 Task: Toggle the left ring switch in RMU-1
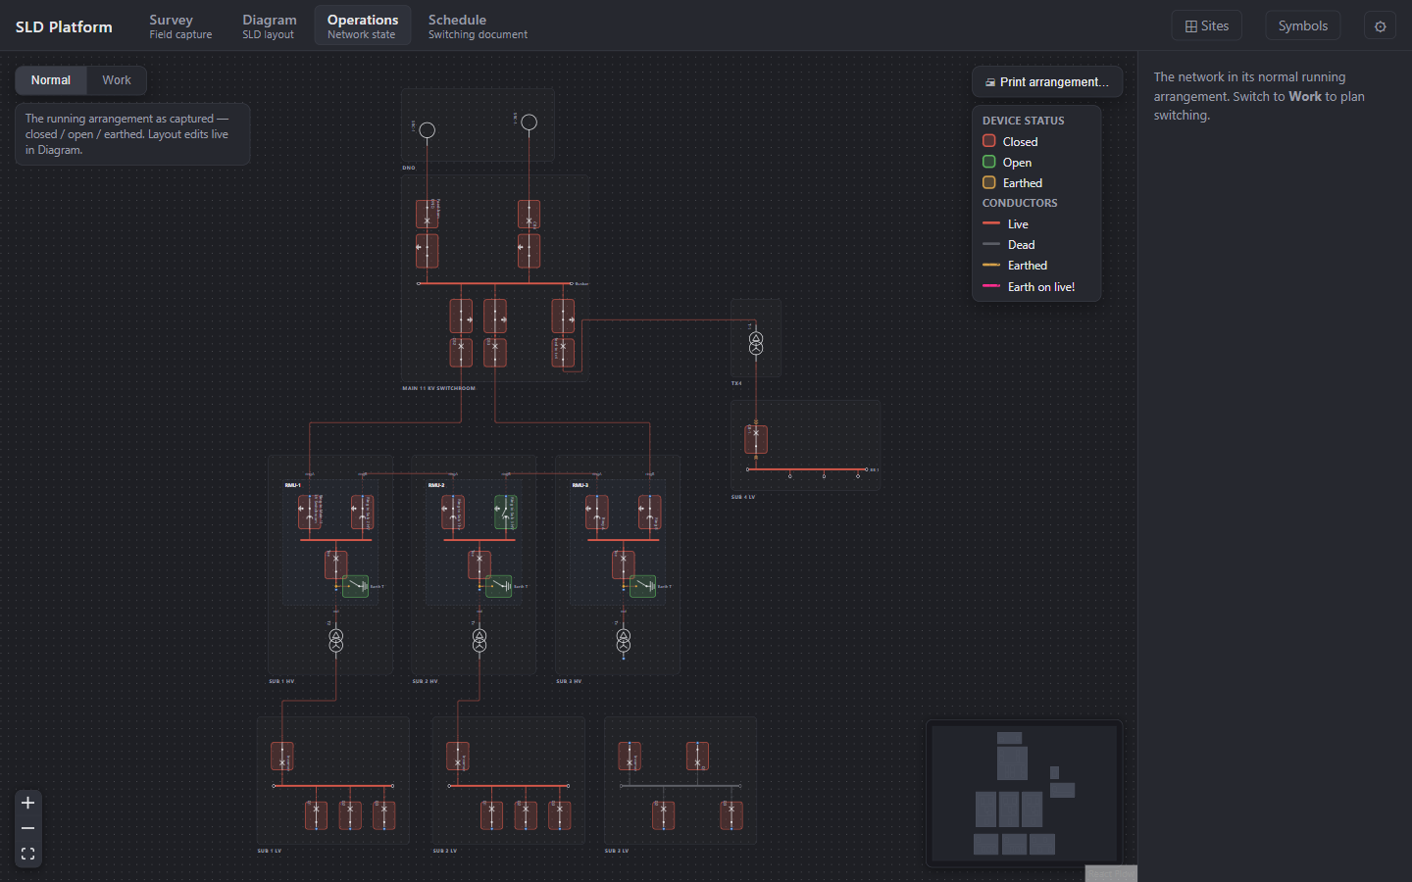(310, 513)
